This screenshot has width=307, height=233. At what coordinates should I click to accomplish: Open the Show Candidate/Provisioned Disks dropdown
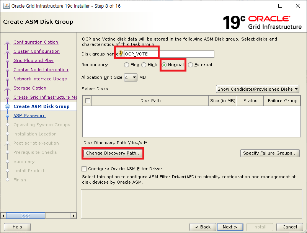pos(258,89)
